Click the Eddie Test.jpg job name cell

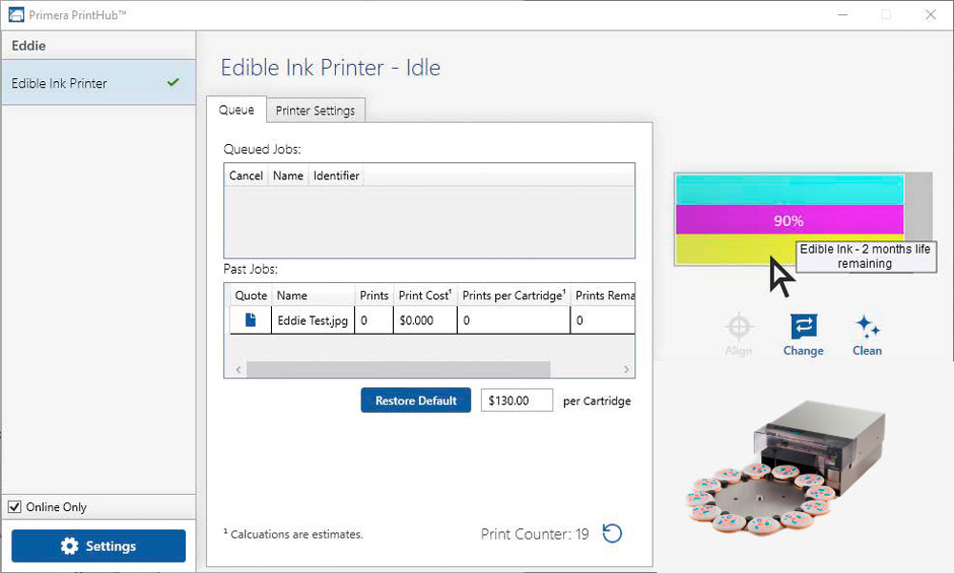[x=313, y=320]
